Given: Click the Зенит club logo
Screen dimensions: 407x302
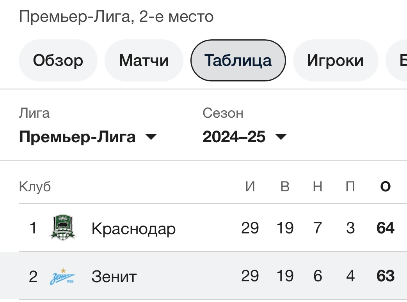Looking at the screenshot, I should coord(63,276).
